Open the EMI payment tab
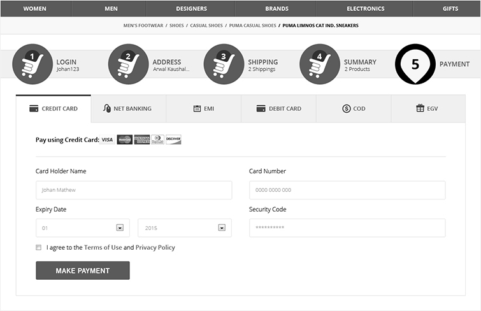Image resolution: width=481 pixels, height=311 pixels. [203, 108]
